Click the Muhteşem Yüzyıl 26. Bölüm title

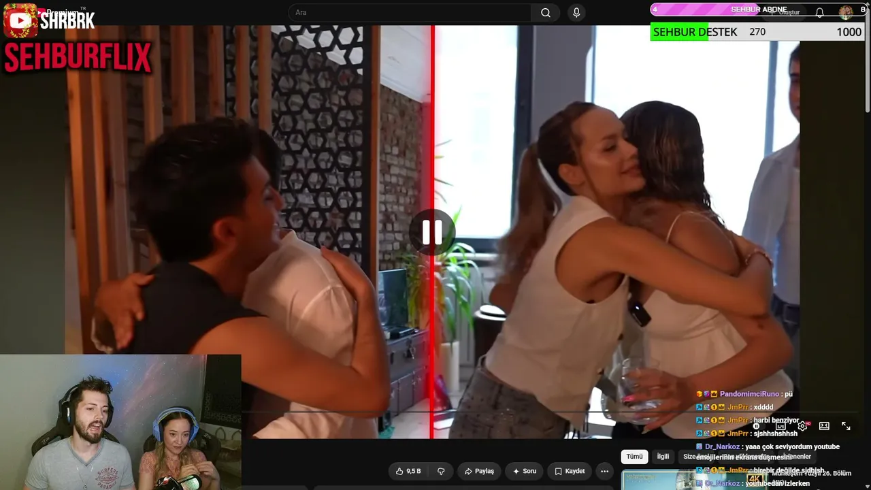click(812, 473)
